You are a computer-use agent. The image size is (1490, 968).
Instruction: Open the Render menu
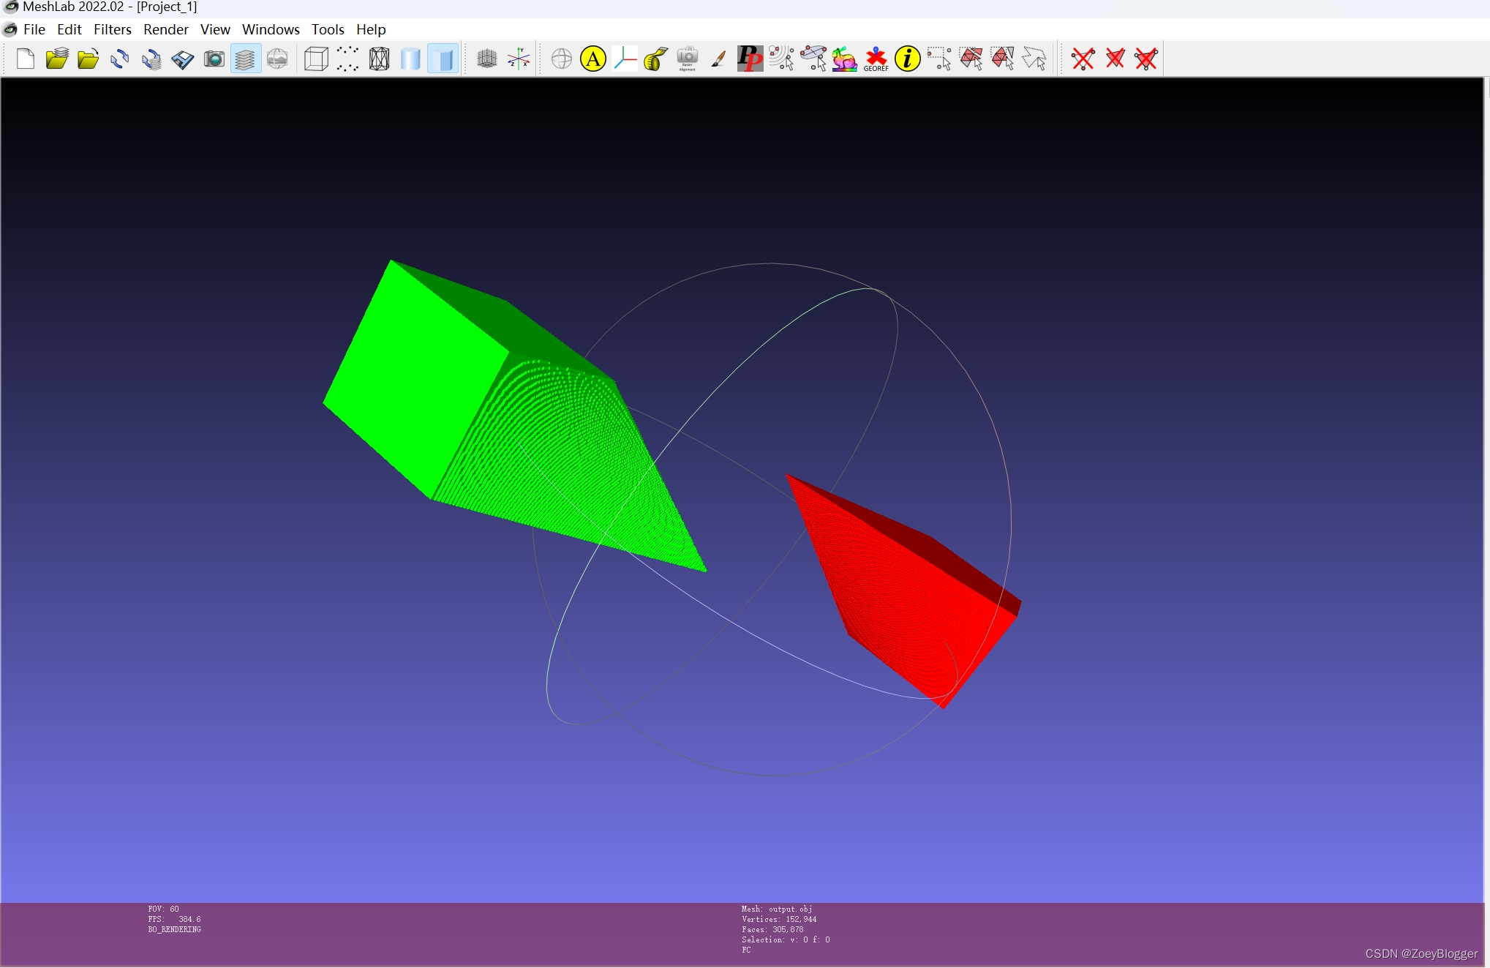(165, 29)
